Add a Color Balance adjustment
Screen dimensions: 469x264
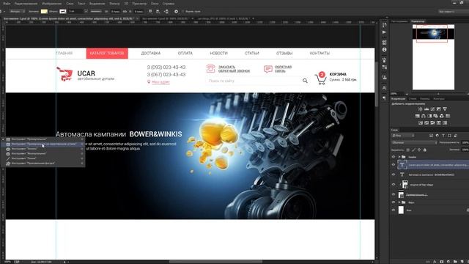424,116
